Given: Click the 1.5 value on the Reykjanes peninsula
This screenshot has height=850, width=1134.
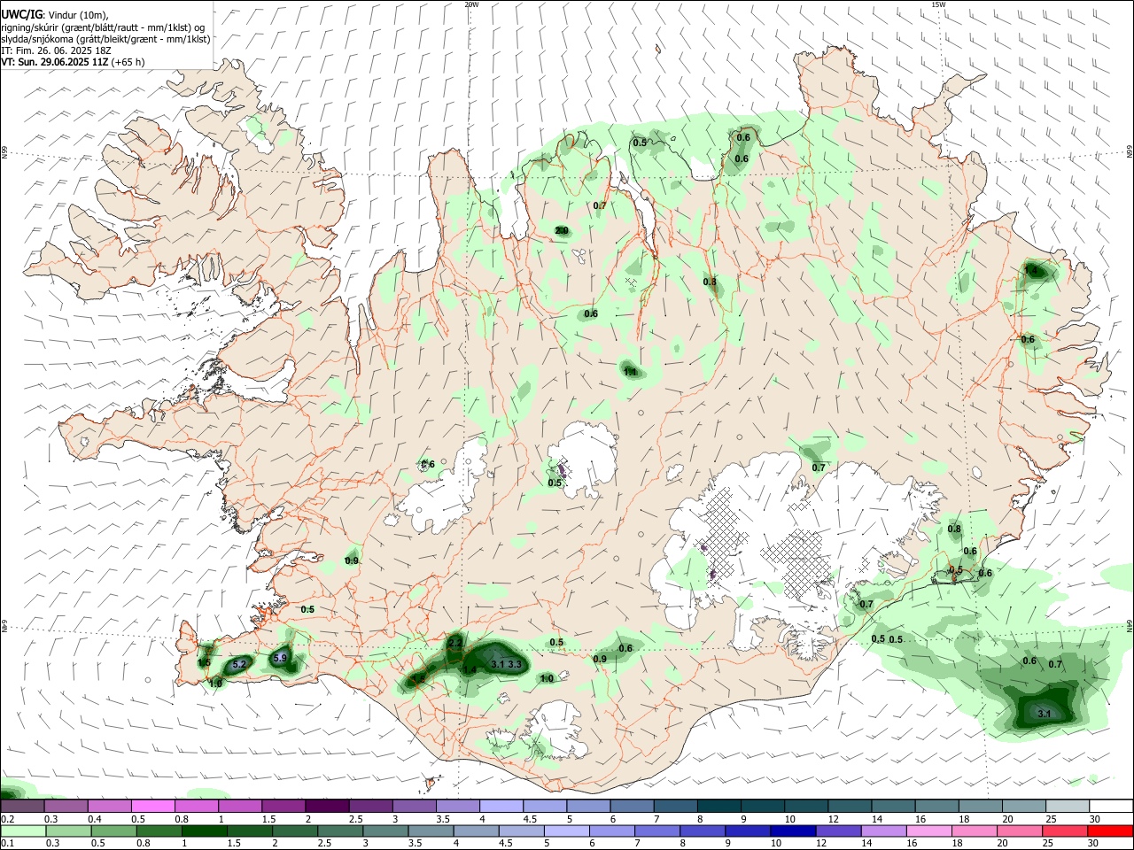Looking at the screenshot, I should (x=204, y=663).
